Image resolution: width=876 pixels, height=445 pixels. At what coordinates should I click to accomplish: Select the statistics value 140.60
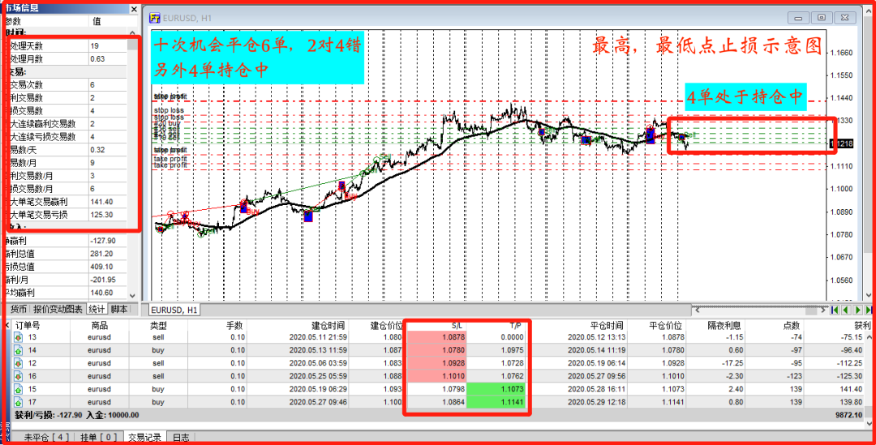101,293
